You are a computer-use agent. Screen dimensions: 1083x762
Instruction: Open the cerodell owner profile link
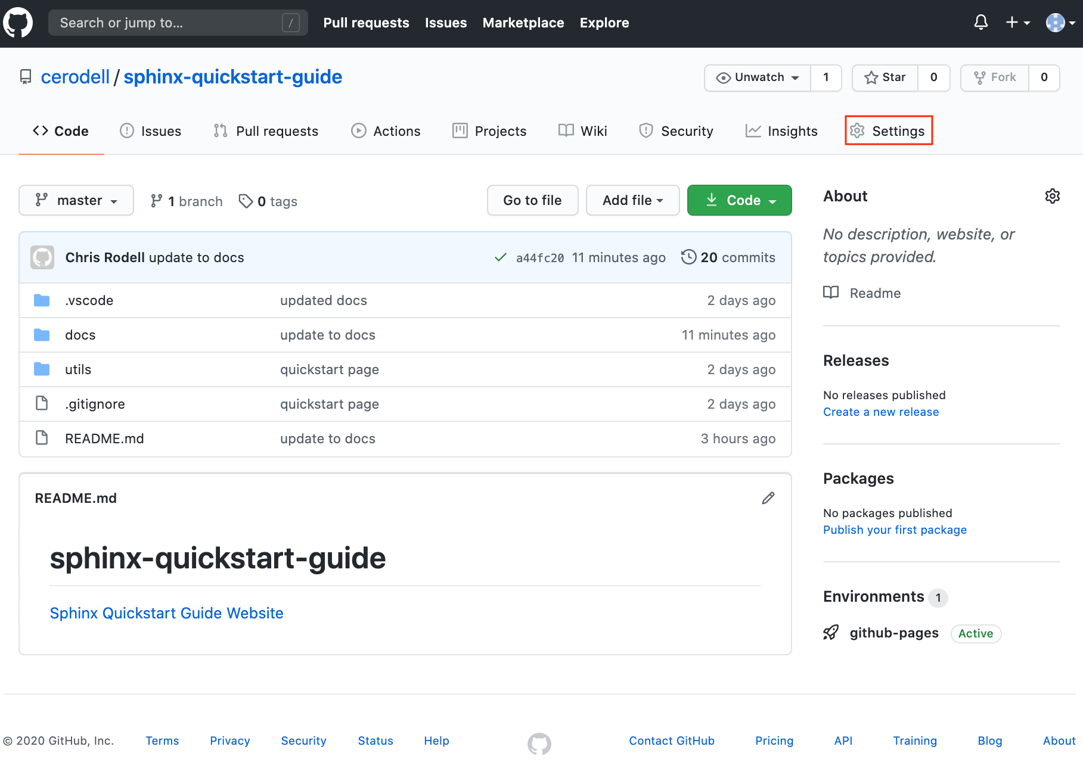(x=75, y=77)
